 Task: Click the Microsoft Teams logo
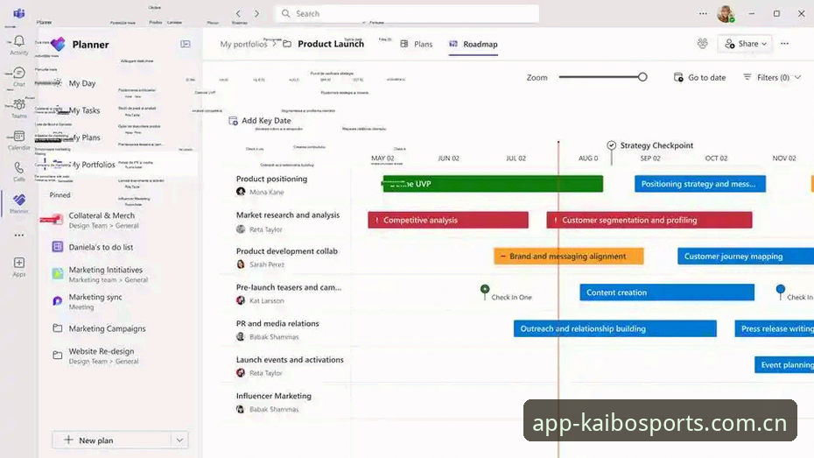[19, 13]
